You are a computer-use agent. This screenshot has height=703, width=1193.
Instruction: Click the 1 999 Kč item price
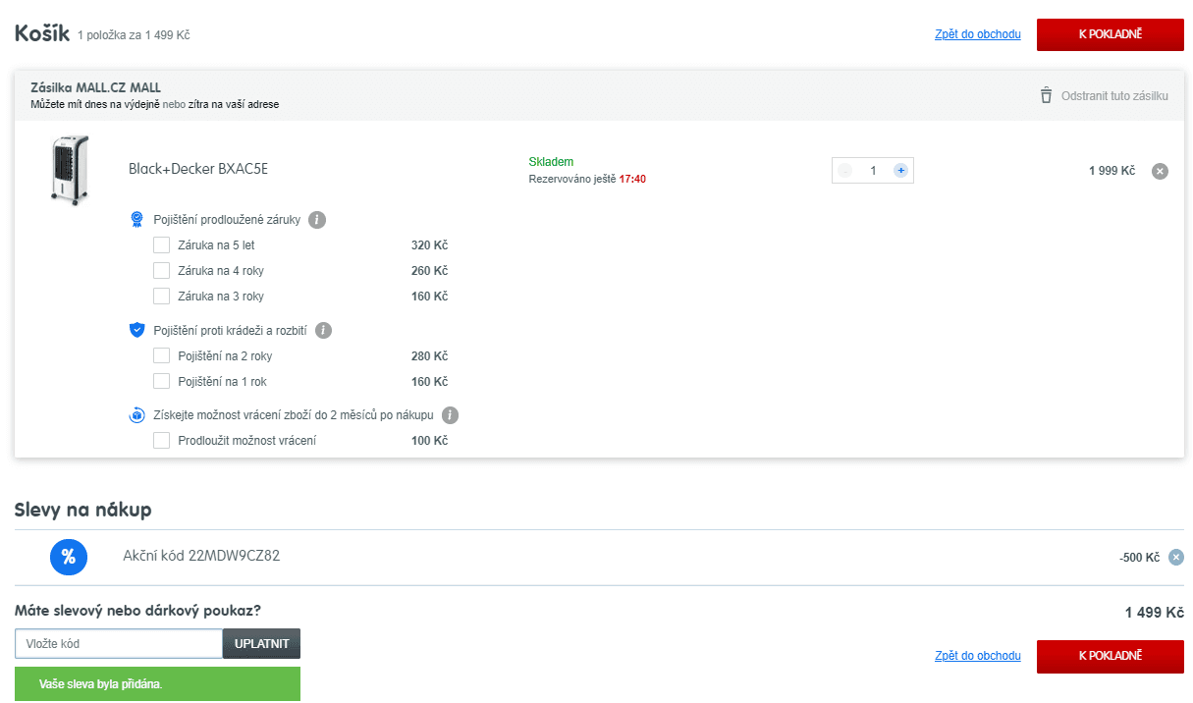[1112, 171]
